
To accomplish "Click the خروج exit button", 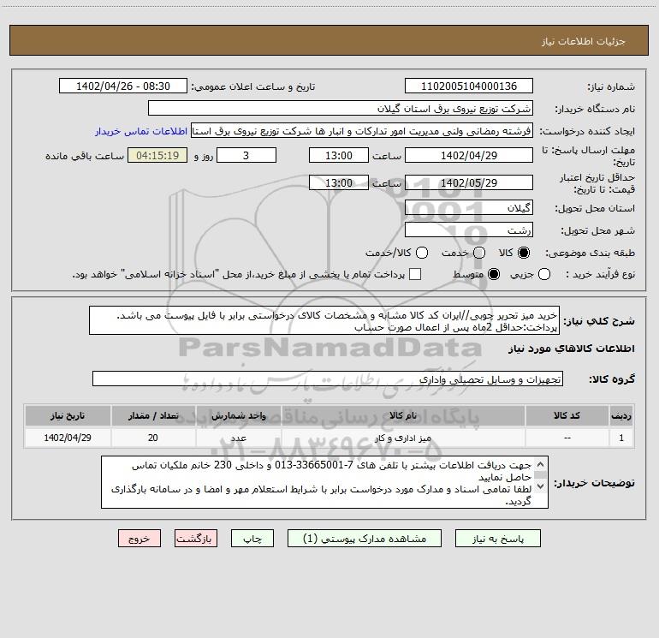I will pos(140,539).
